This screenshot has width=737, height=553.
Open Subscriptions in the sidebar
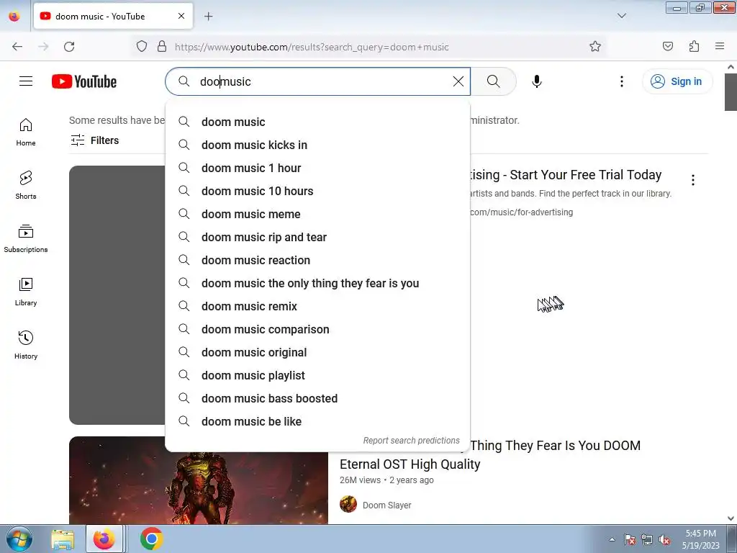[x=26, y=239]
